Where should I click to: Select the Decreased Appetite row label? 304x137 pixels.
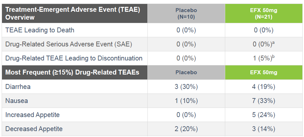pos(34,129)
